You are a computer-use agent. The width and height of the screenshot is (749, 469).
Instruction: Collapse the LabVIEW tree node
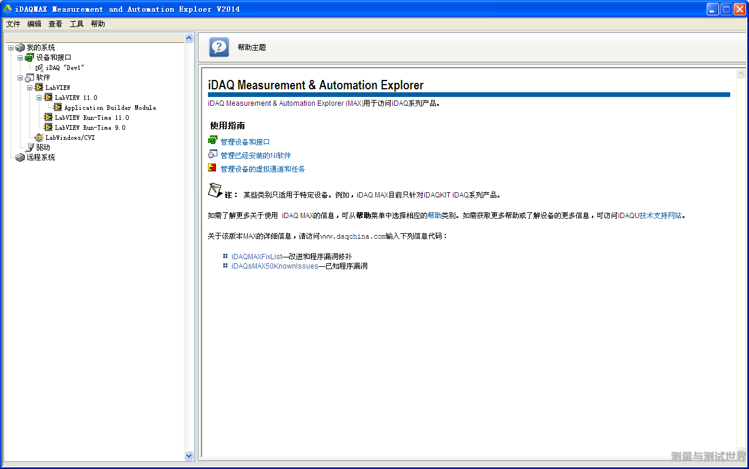click(x=29, y=88)
